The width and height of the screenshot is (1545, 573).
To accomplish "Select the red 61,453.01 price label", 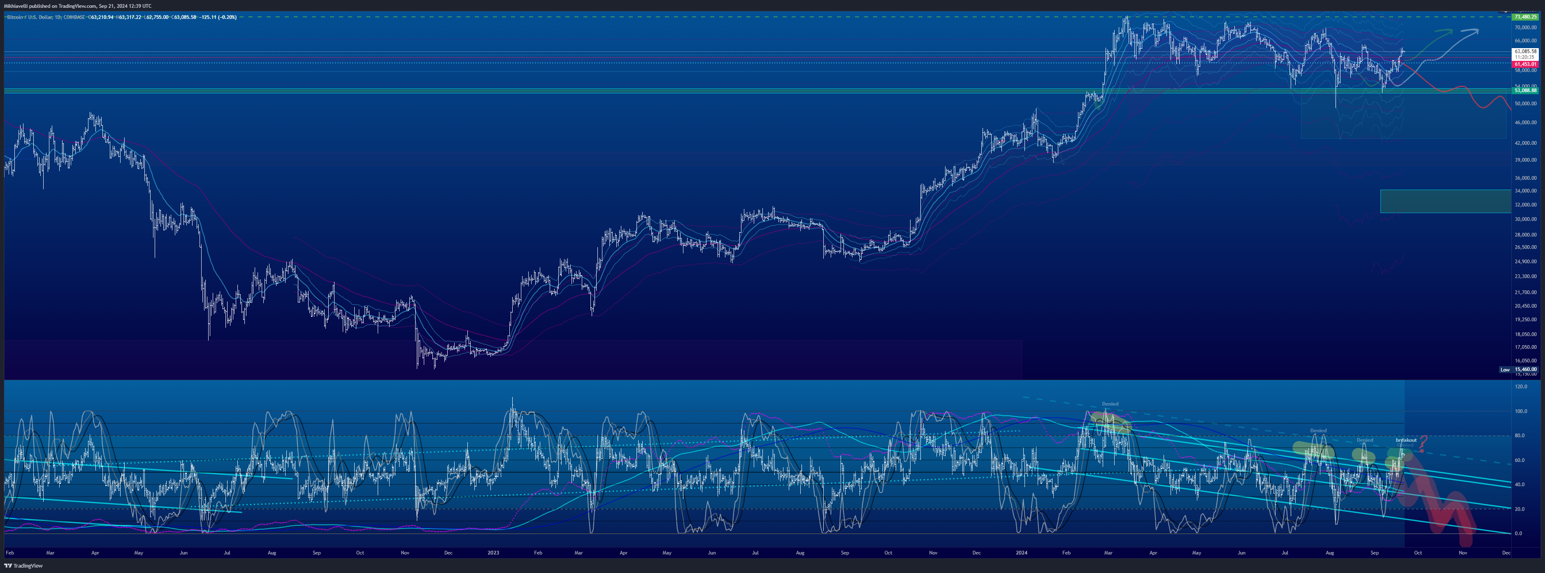I will pyautogui.click(x=1526, y=64).
